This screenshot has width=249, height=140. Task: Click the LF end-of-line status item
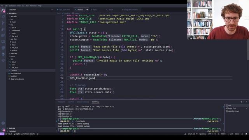pyautogui.click(x=215, y=134)
